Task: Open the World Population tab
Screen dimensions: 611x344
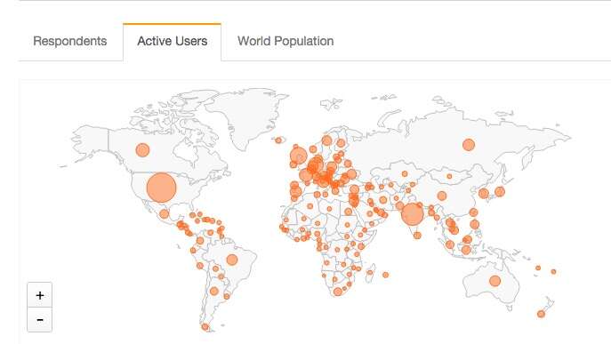Action: point(285,41)
